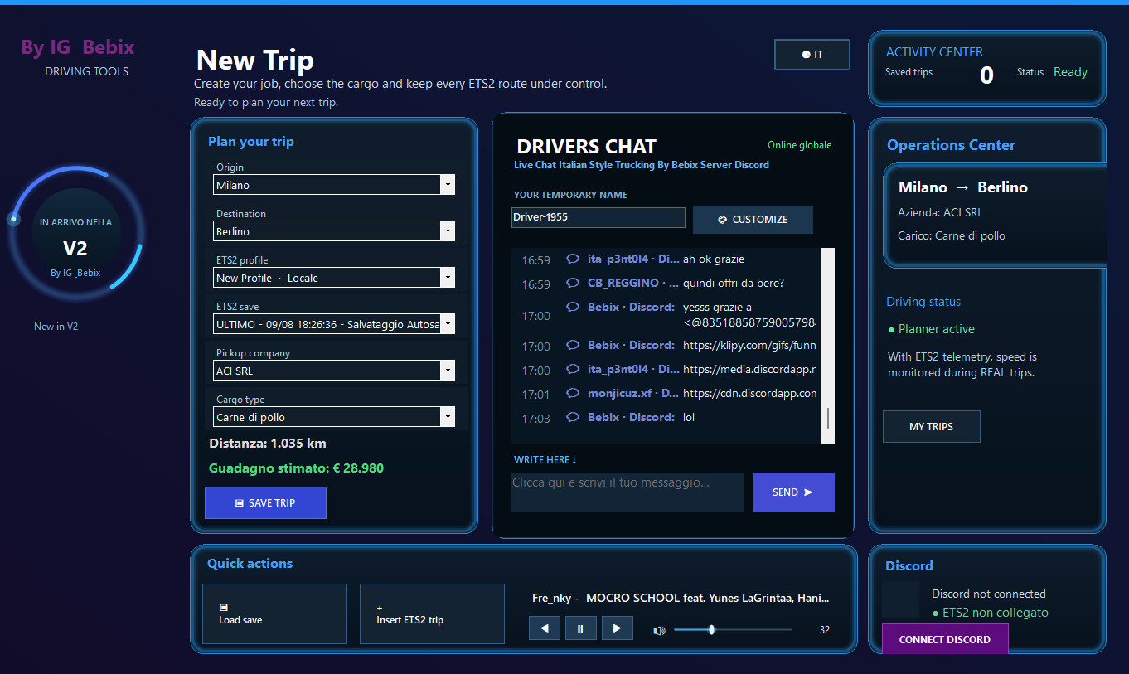Expand the ETS2 save dropdown

(334, 324)
